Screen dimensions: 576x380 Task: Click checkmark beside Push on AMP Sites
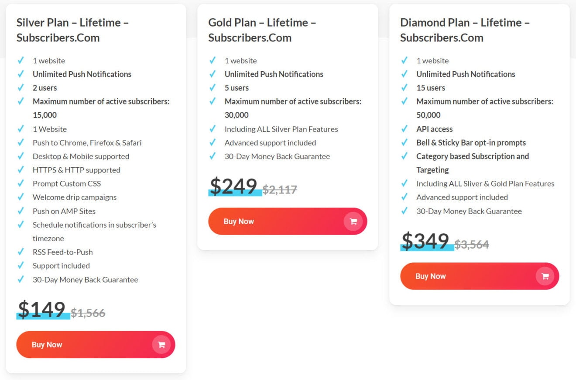(x=21, y=211)
